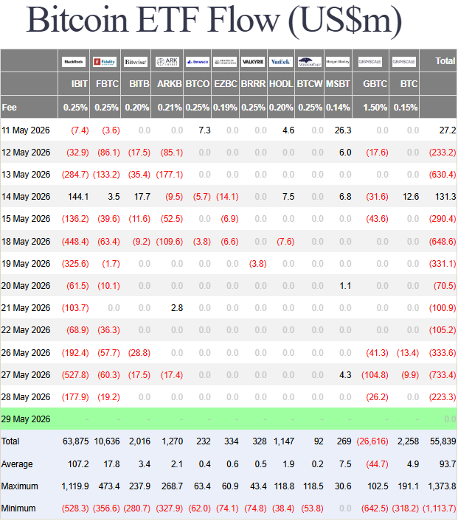The width and height of the screenshot is (458, 521).
Task: Click the (26.2) GBTC value on 28 May
Action: [x=377, y=397]
